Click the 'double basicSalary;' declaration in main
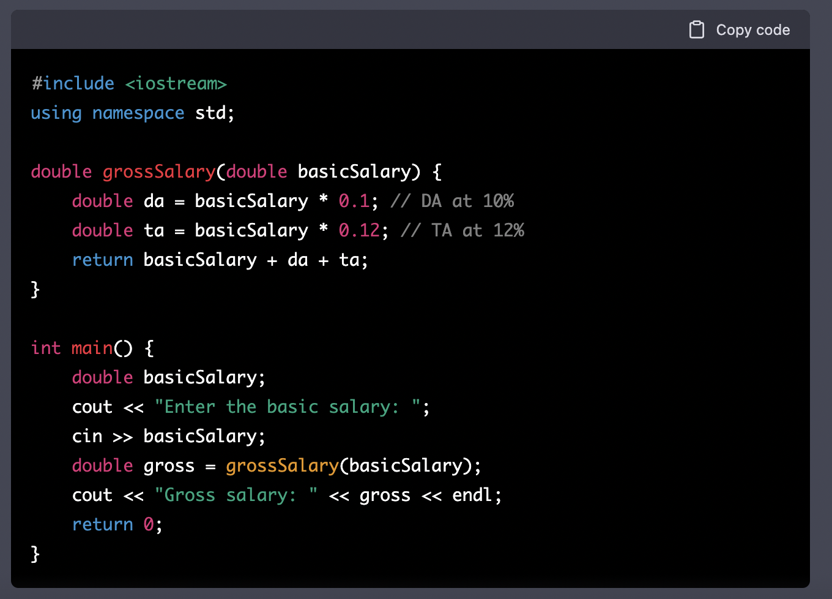The image size is (832, 599). [168, 377]
